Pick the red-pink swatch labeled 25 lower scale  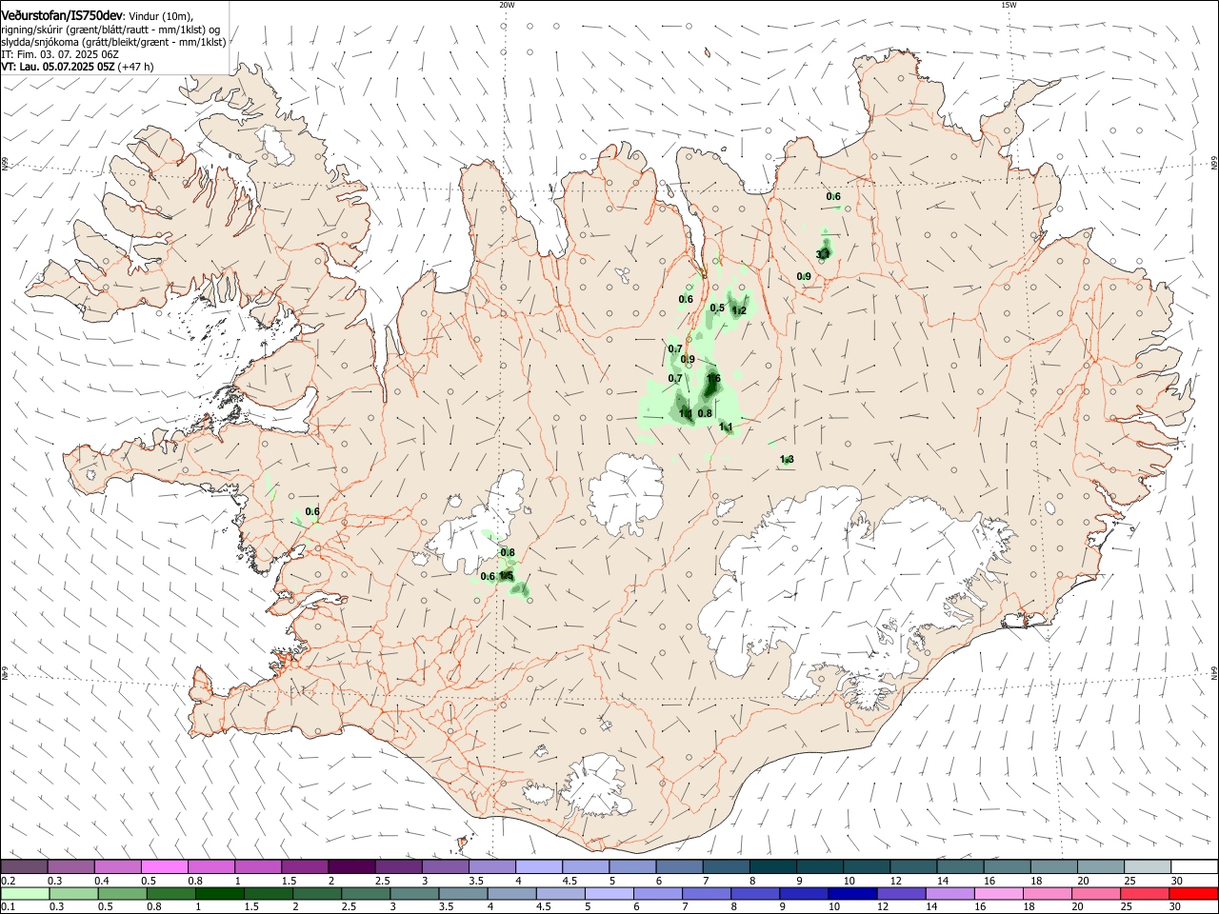click(1144, 893)
